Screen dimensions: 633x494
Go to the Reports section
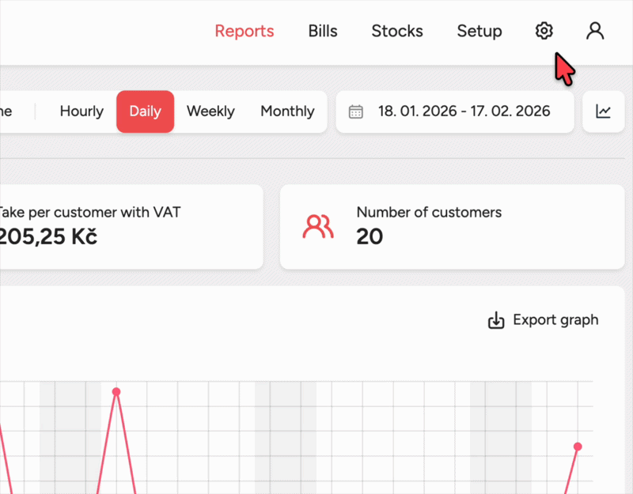click(x=244, y=32)
